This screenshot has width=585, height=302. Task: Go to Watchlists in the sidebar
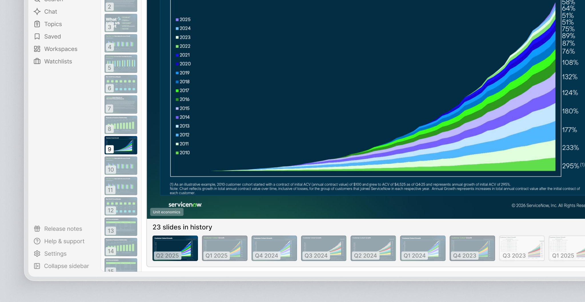click(58, 61)
